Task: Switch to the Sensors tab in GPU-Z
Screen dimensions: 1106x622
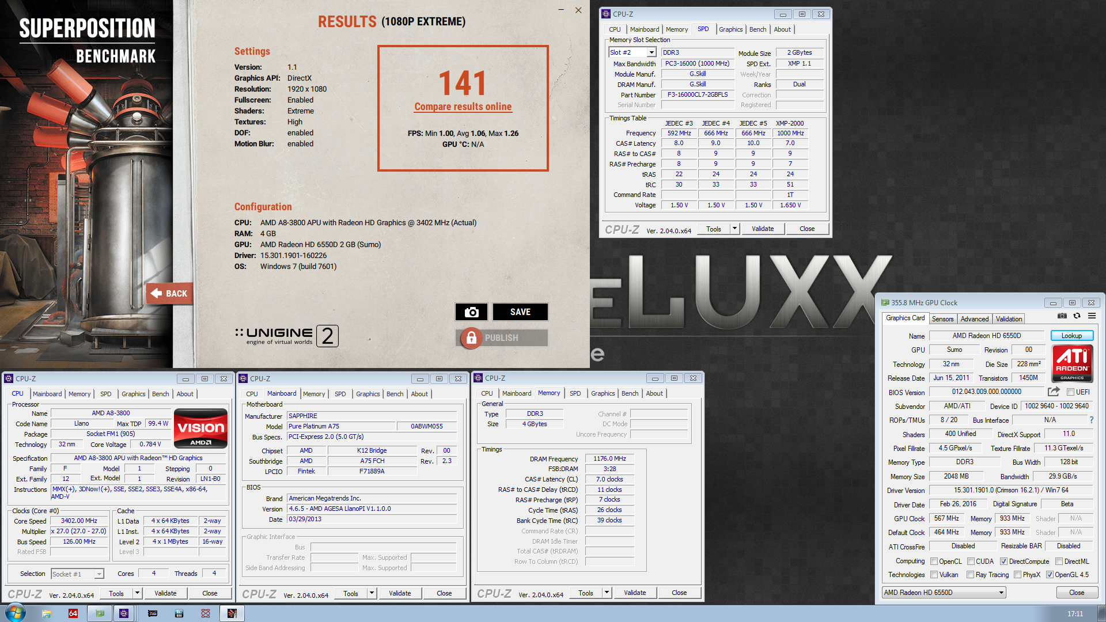Action: [x=942, y=319]
